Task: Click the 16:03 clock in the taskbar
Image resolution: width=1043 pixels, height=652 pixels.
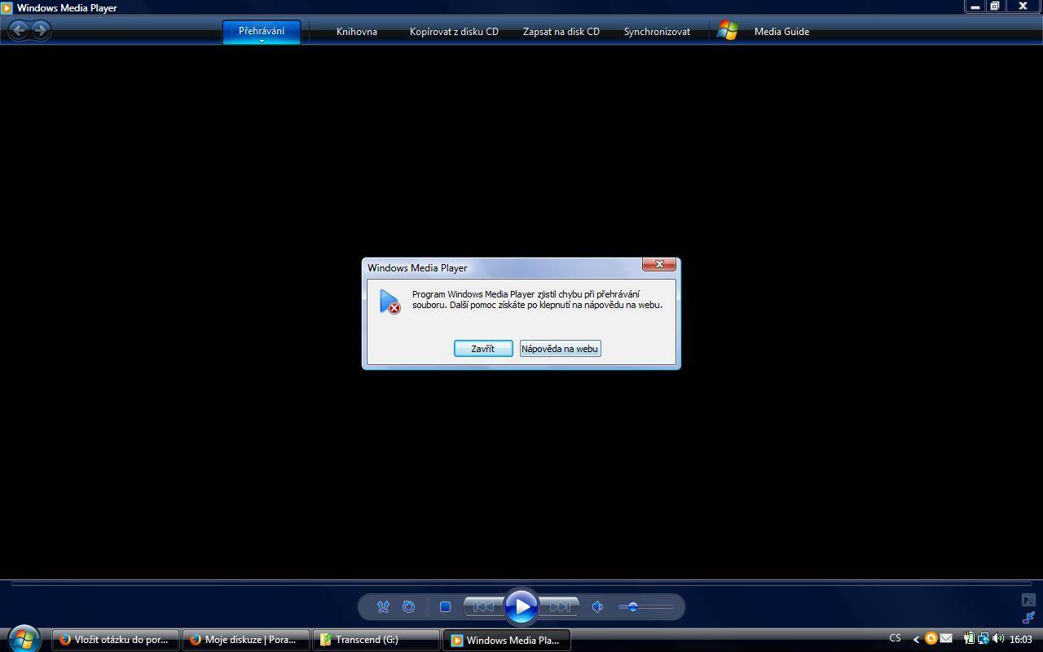Action: pyautogui.click(x=1020, y=639)
